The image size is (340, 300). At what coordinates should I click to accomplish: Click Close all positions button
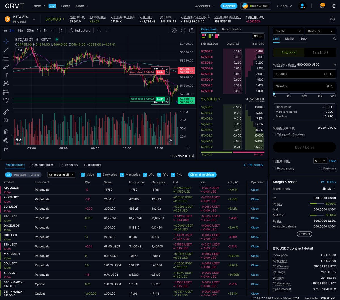coord(202,175)
